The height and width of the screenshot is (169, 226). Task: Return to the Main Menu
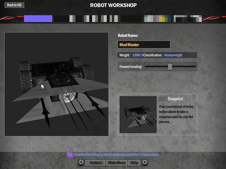pos(117,163)
